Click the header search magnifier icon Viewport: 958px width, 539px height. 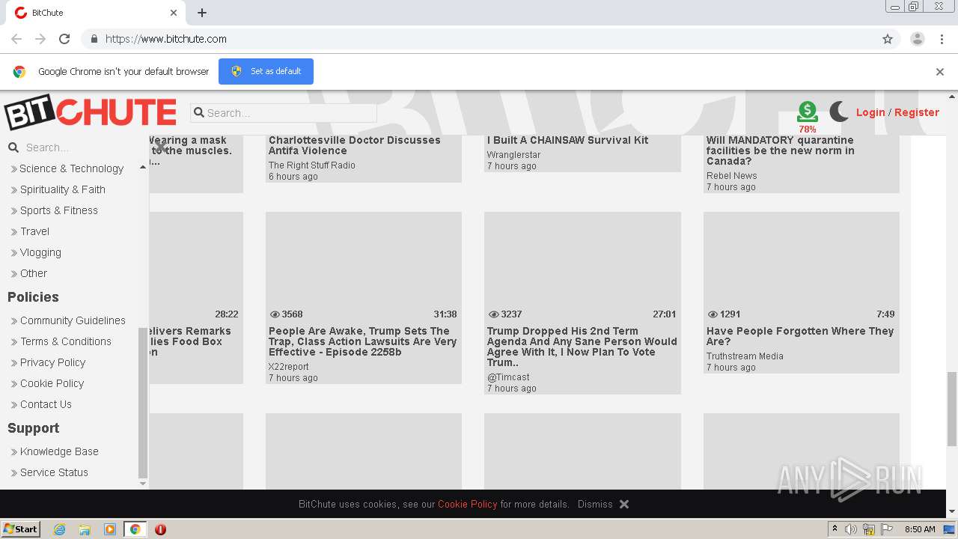[198, 113]
